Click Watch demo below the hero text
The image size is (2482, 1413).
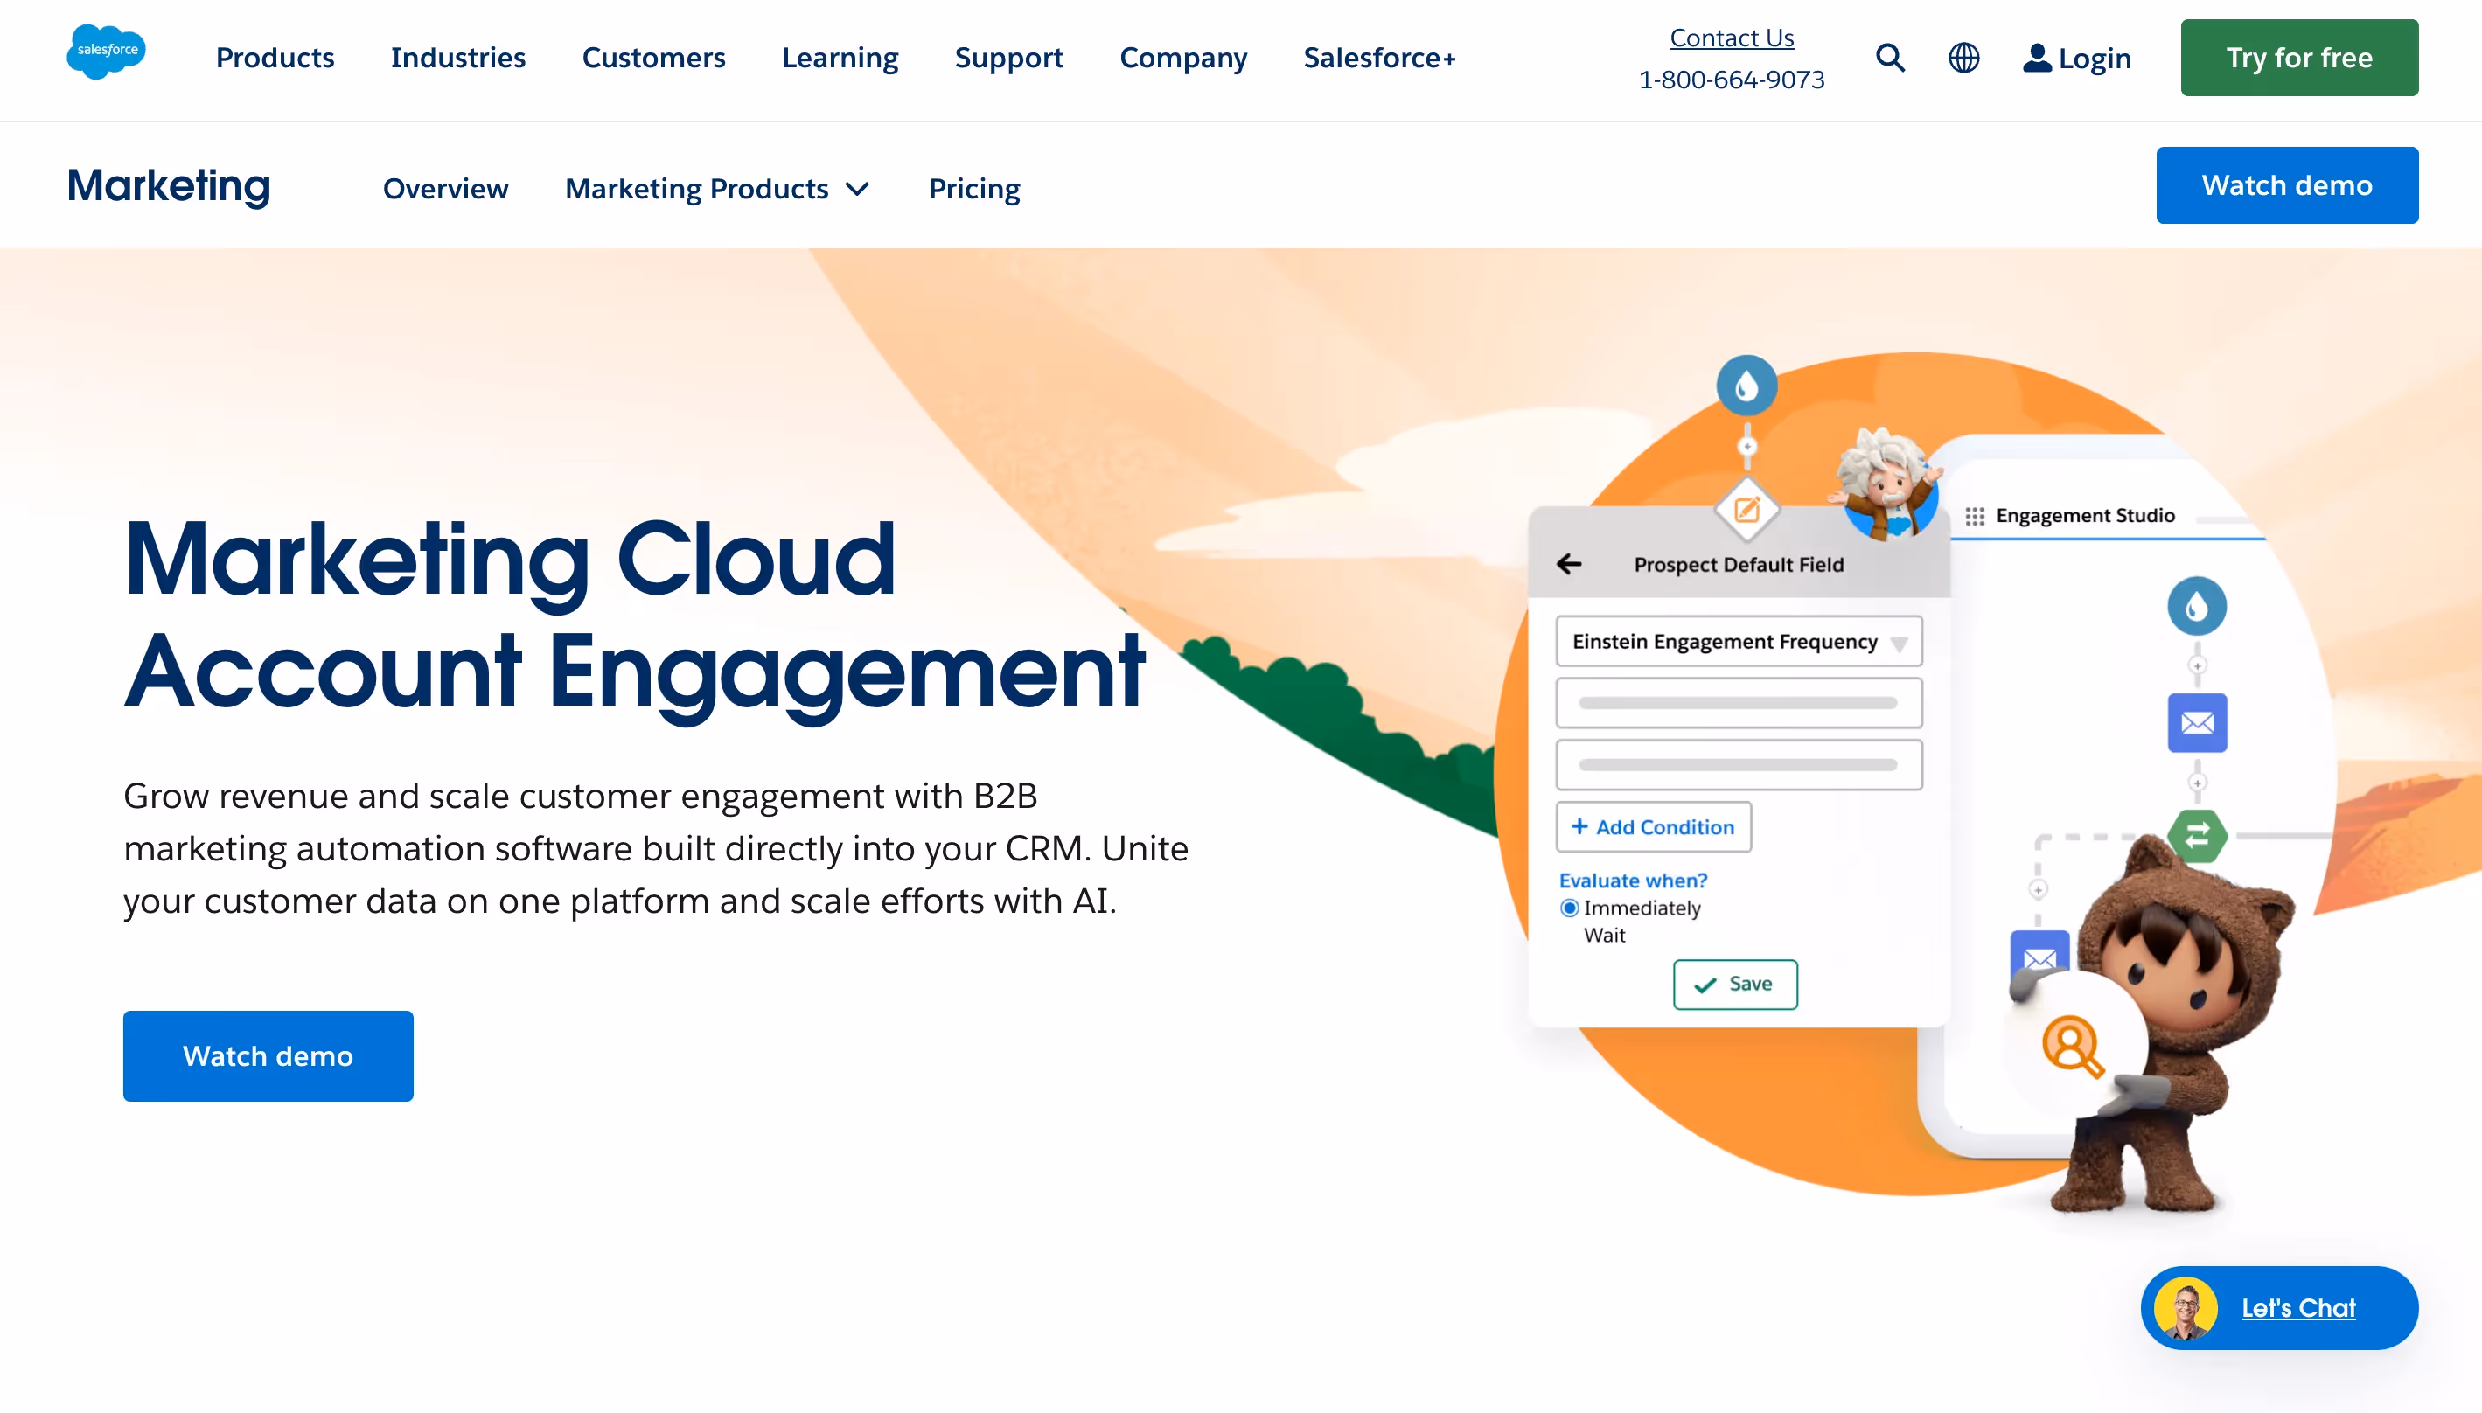268,1056
